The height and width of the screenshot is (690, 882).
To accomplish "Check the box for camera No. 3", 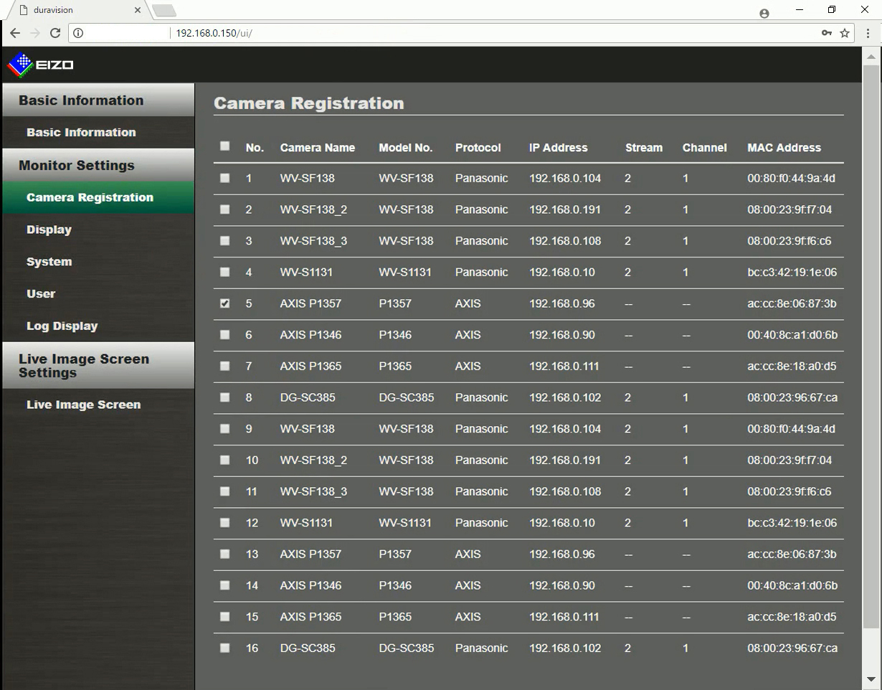I will tap(225, 241).
